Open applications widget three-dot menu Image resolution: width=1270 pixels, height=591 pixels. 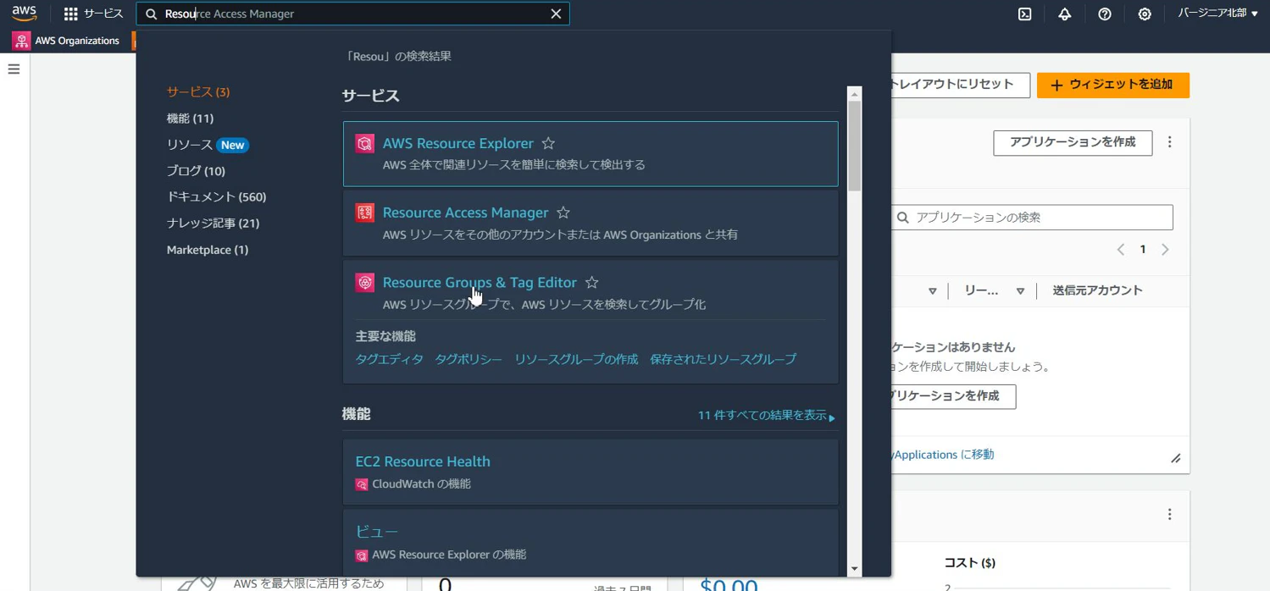[x=1170, y=142]
